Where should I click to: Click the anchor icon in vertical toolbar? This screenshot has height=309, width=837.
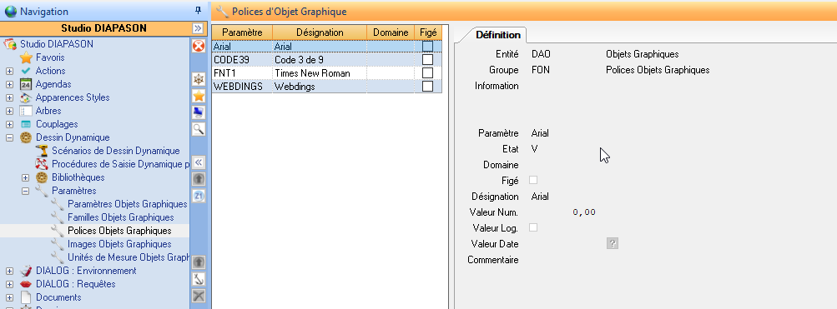point(199,279)
